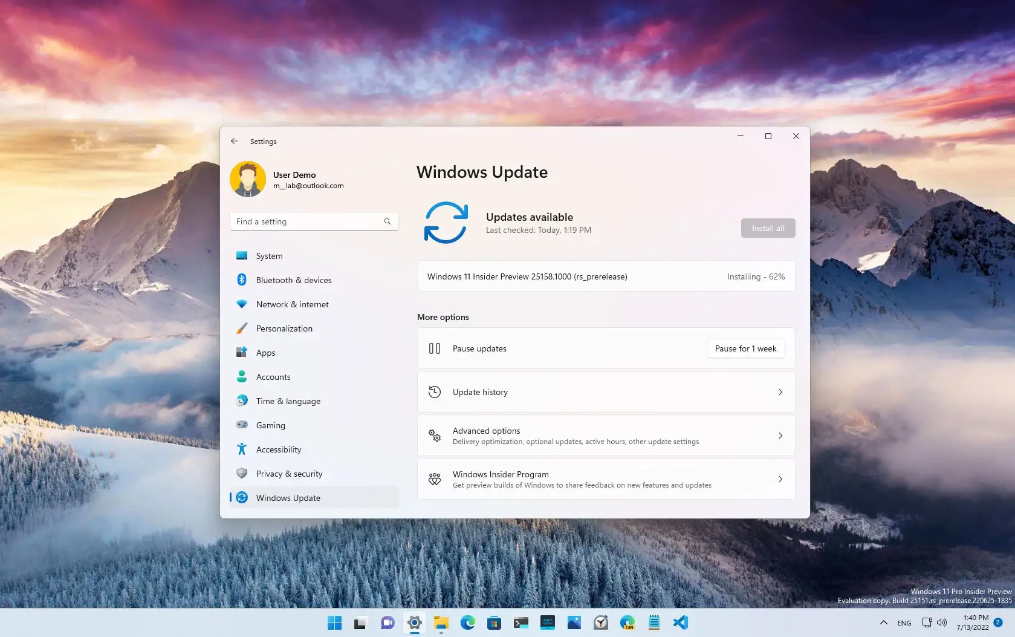Open Task View from the taskbar

(x=361, y=622)
